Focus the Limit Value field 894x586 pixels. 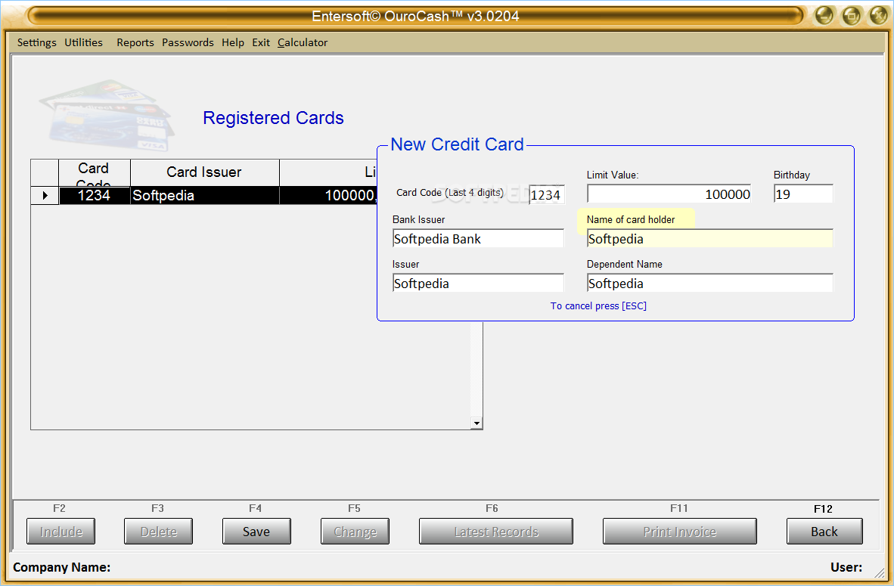tap(669, 194)
